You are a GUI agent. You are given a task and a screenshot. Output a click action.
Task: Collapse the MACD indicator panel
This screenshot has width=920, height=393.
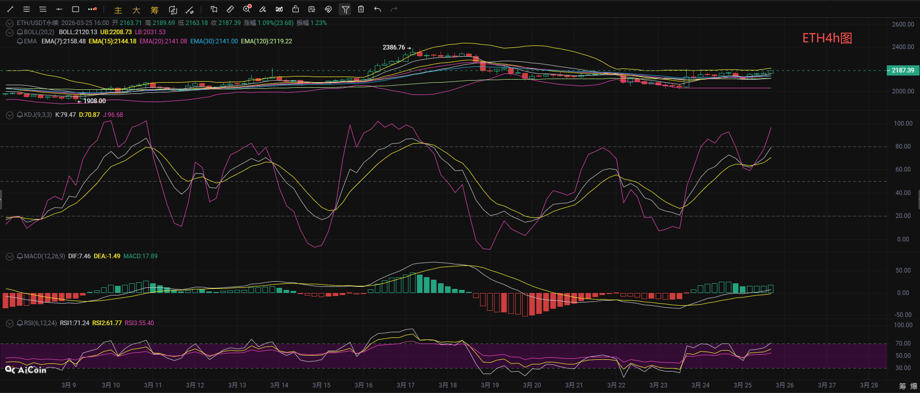9,256
